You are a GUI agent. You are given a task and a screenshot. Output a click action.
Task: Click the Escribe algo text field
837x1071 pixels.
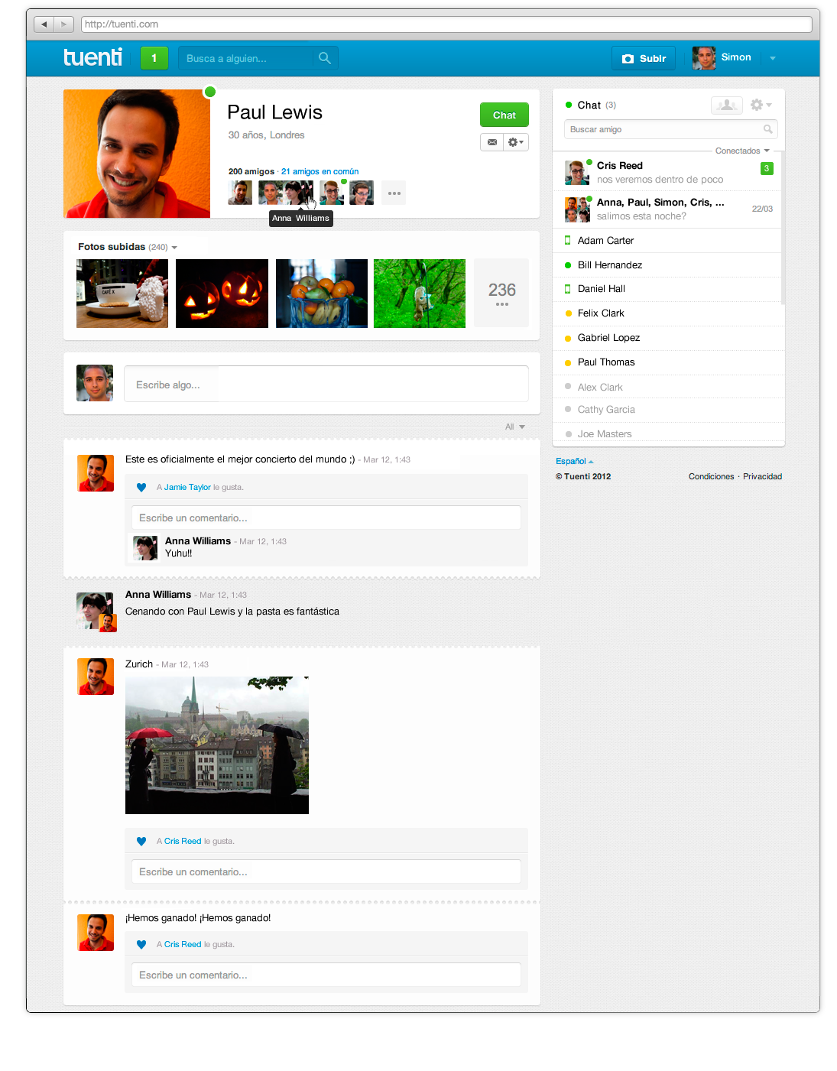coord(326,385)
